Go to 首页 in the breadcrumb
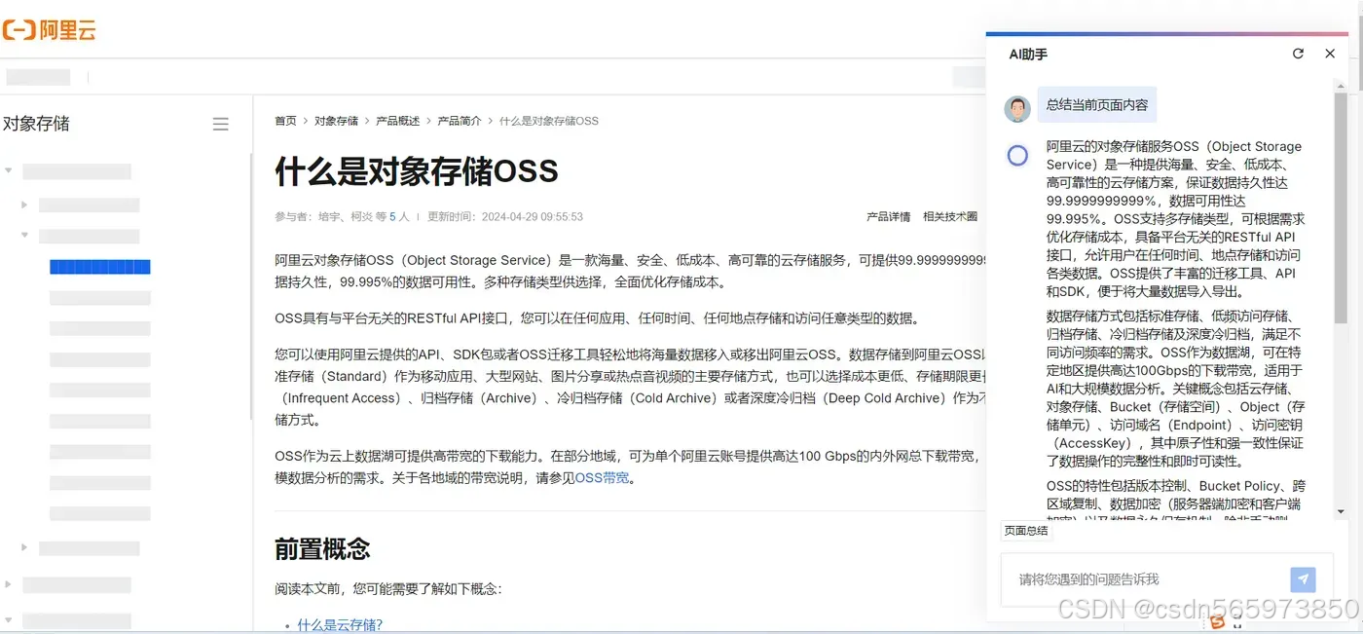This screenshot has height=634, width=1363. click(285, 121)
